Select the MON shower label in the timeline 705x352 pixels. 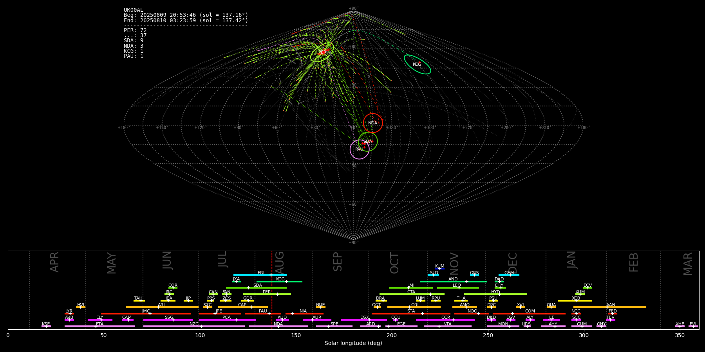click(x=503, y=324)
